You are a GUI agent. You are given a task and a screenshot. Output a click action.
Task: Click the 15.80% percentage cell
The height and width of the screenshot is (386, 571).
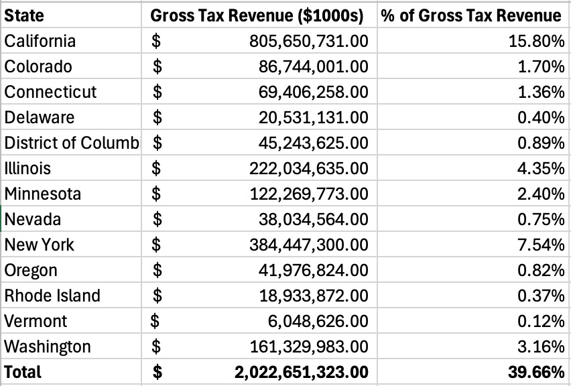pos(536,42)
